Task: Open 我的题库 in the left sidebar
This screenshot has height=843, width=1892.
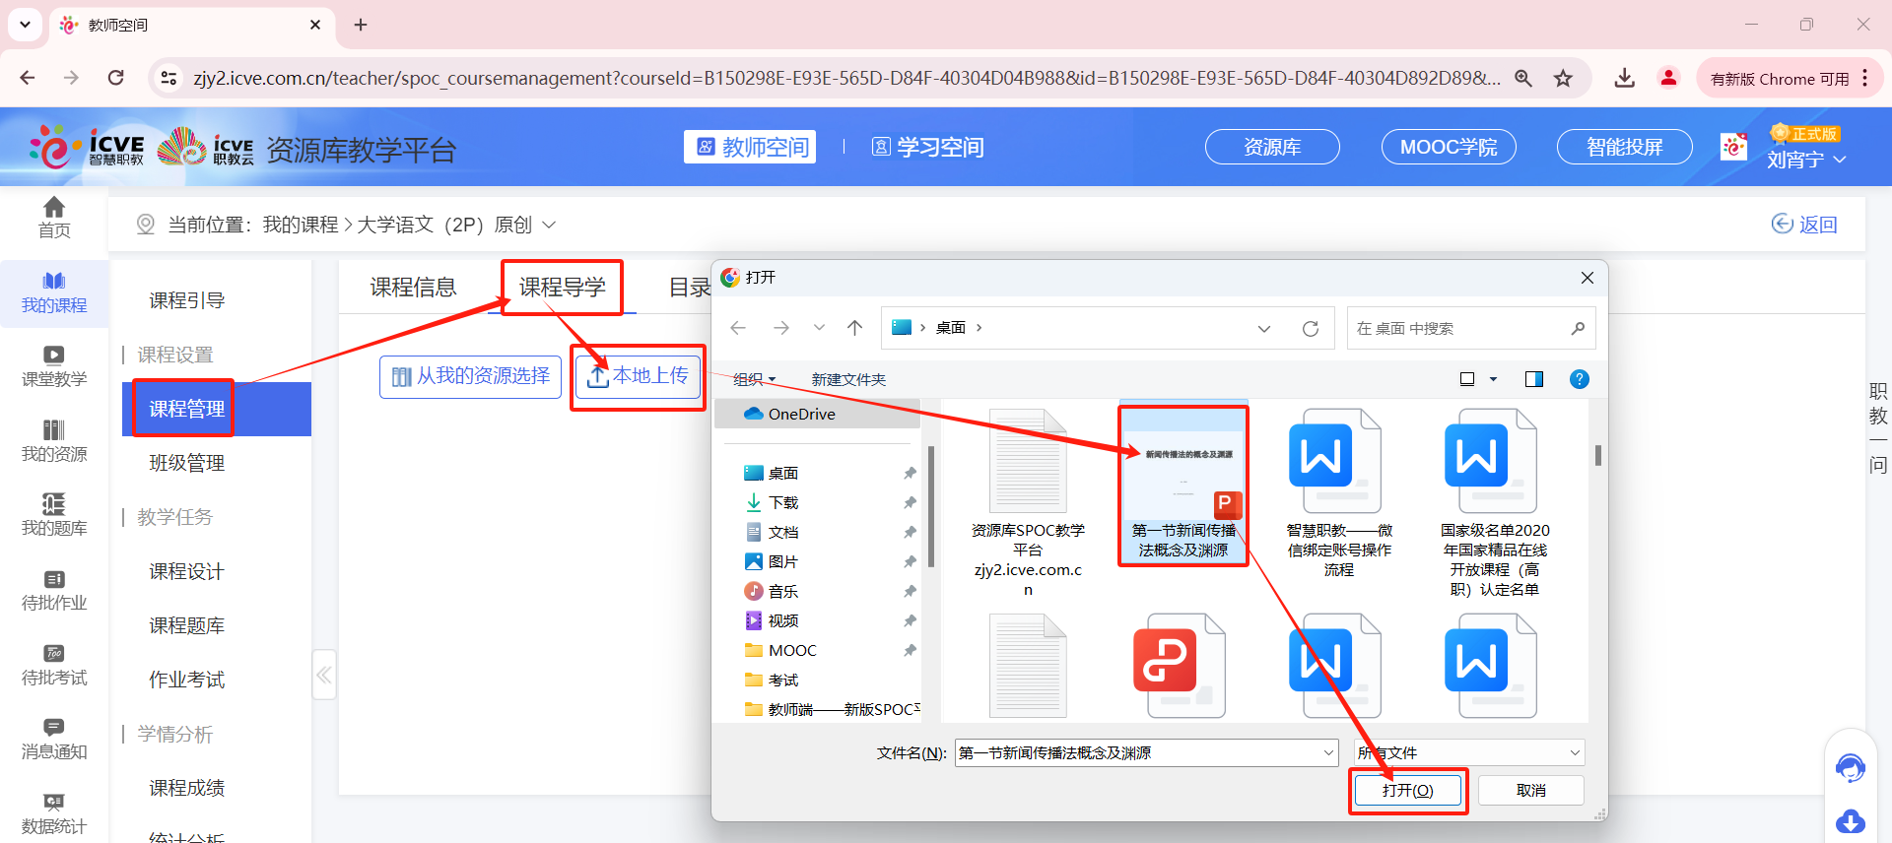Action: point(54,515)
